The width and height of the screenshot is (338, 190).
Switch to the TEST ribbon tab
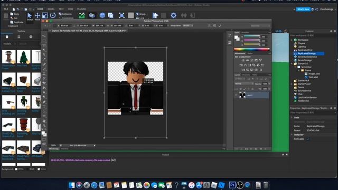(61, 9)
